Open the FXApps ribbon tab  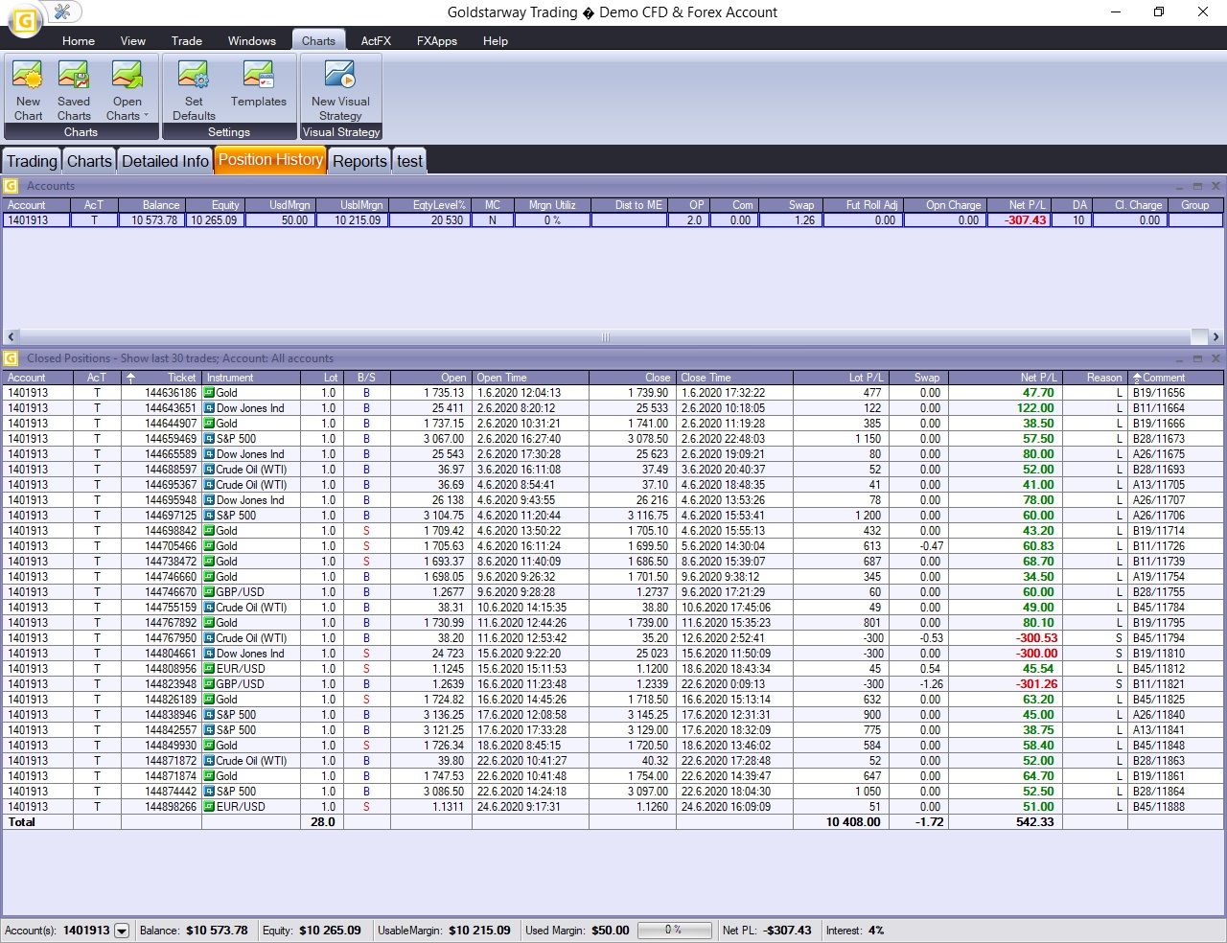point(437,41)
